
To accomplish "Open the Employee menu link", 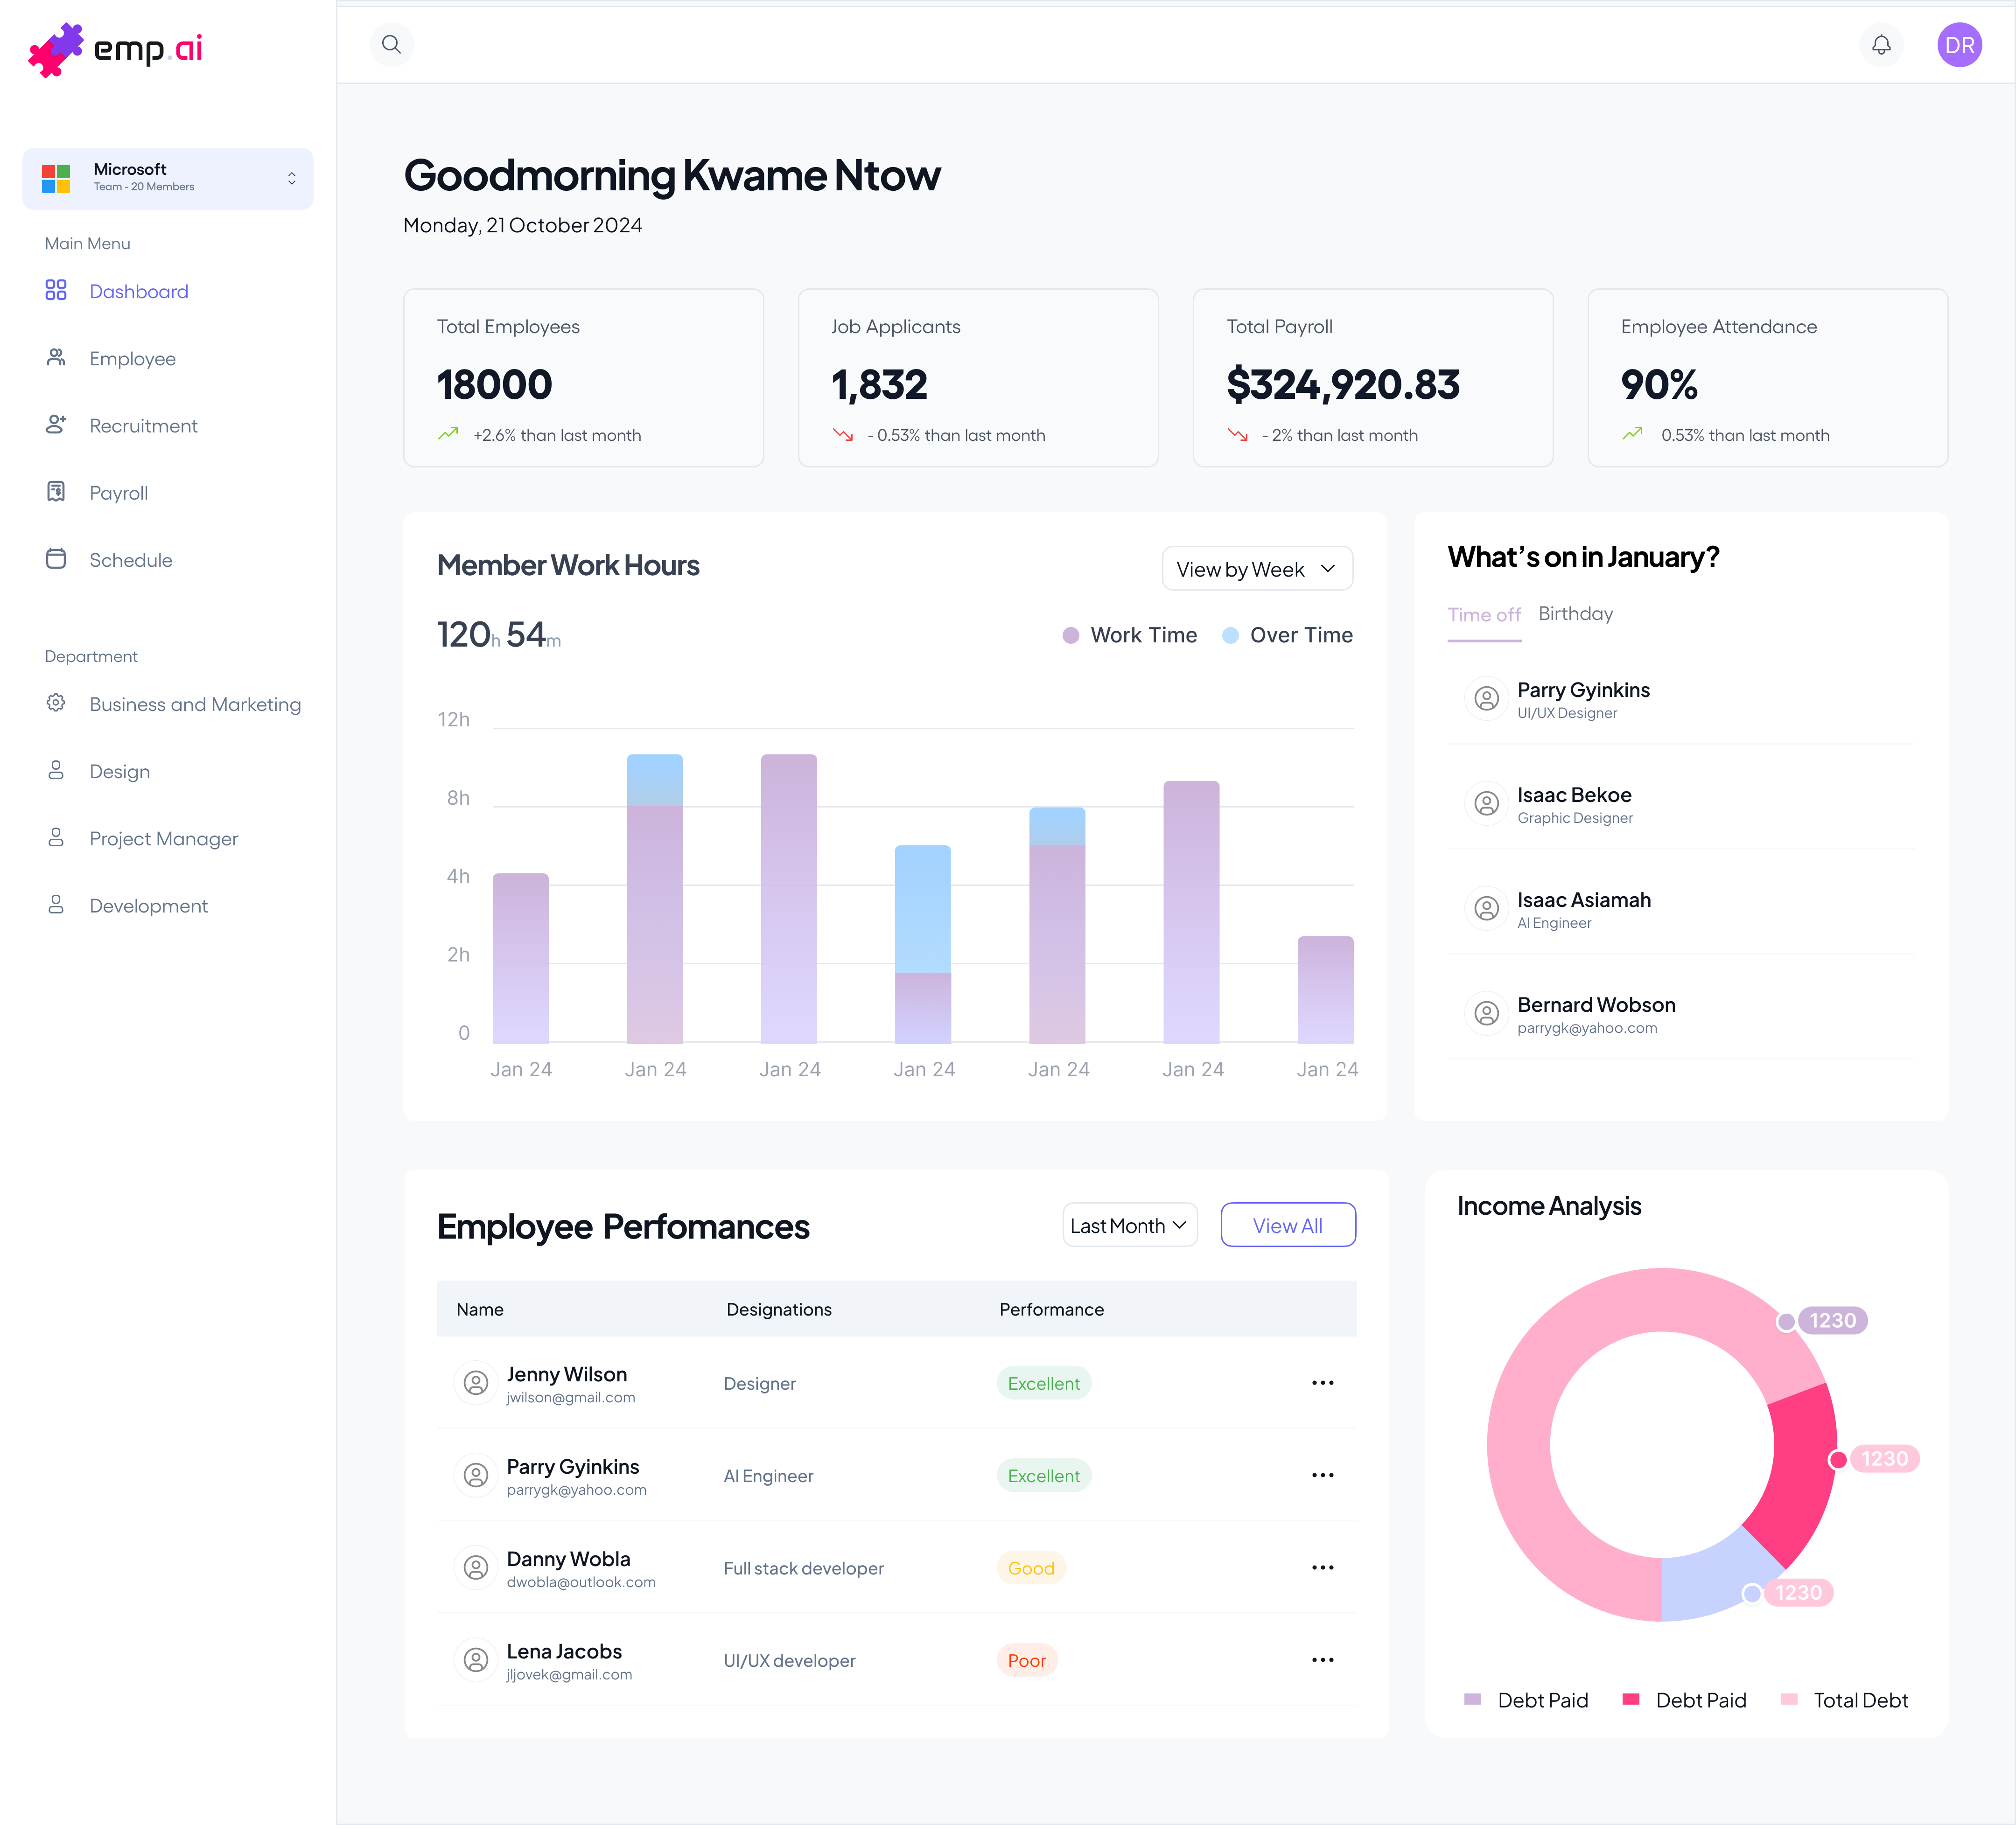I will point(132,359).
